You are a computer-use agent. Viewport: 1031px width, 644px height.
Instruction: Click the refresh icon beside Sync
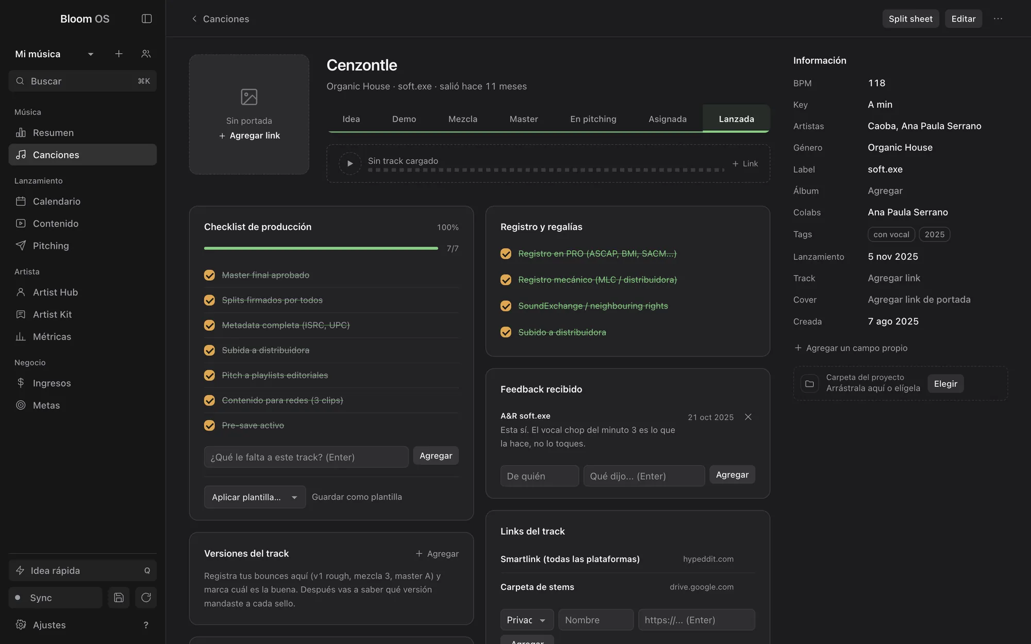point(146,597)
